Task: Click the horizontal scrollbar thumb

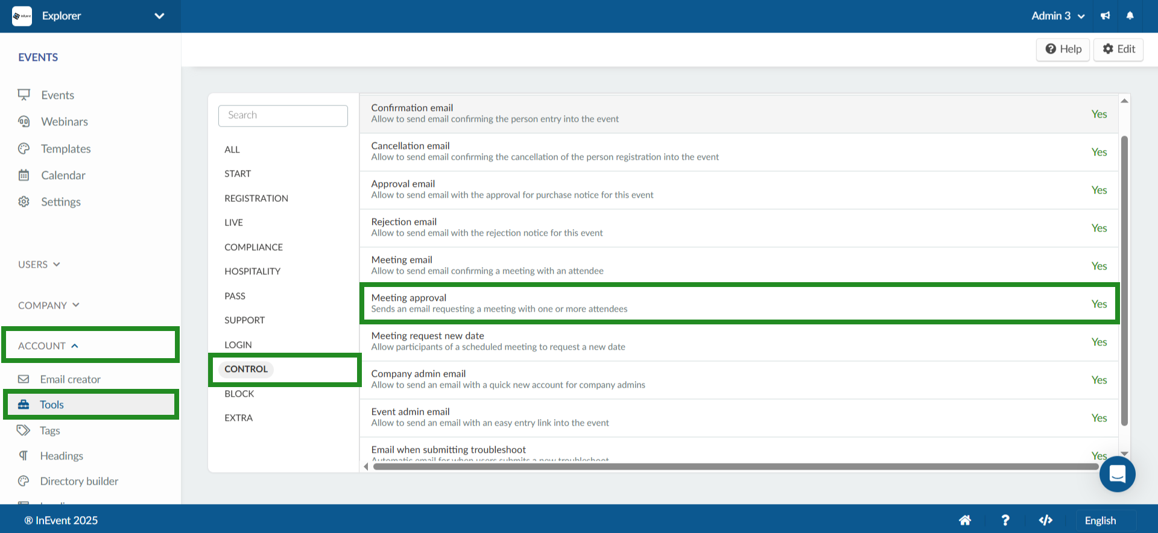Action: (x=736, y=467)
